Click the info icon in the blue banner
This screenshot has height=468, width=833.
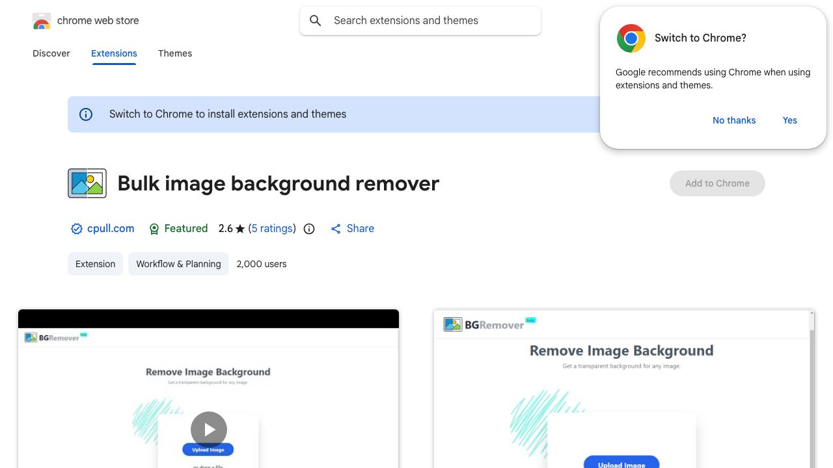pos(86,114)
